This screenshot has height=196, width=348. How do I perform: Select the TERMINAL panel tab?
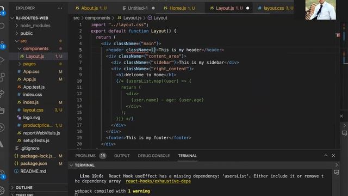[187, 156]
